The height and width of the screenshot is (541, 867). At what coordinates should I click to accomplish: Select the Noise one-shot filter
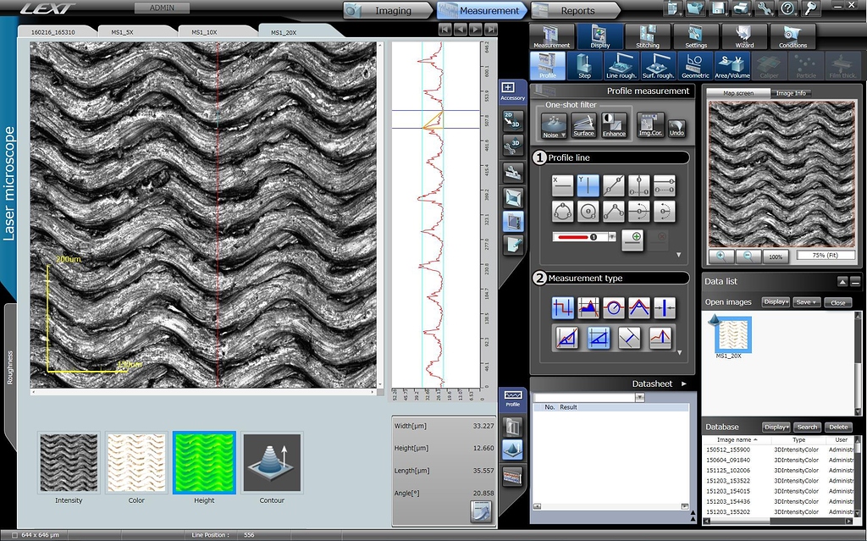tap(552, 123)
